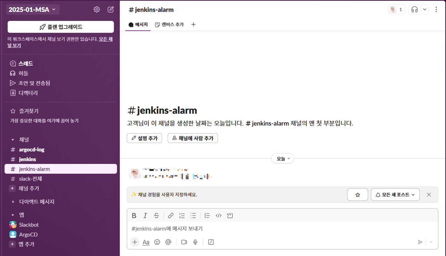Select jenkins-alarm channel in sidebar
The image size is (446, 256).
[61, 169]
